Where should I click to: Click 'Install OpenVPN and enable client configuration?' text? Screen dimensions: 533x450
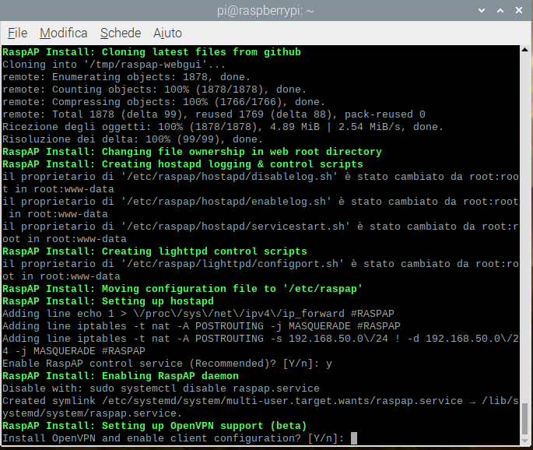point(152,438)
